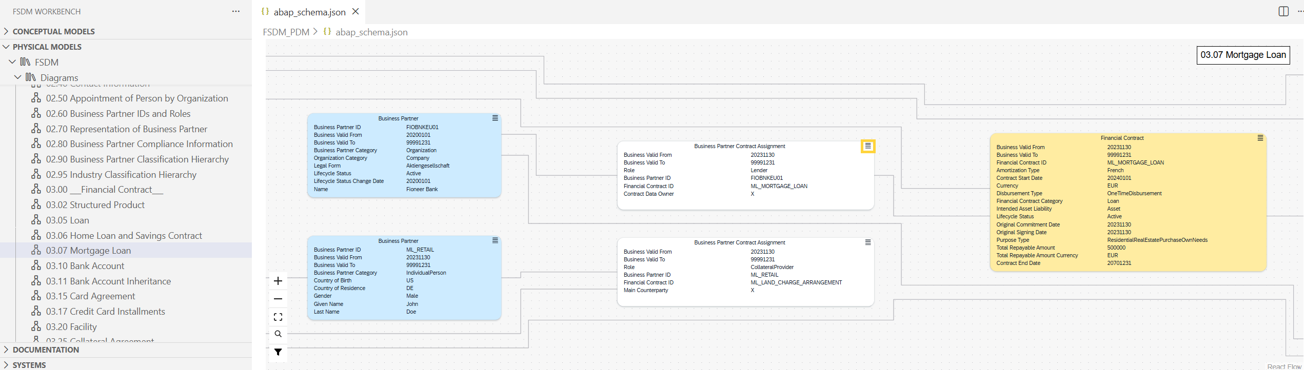
Task: Click FSDM_PDM in the breadcrumb
Action: coord(286,32)
